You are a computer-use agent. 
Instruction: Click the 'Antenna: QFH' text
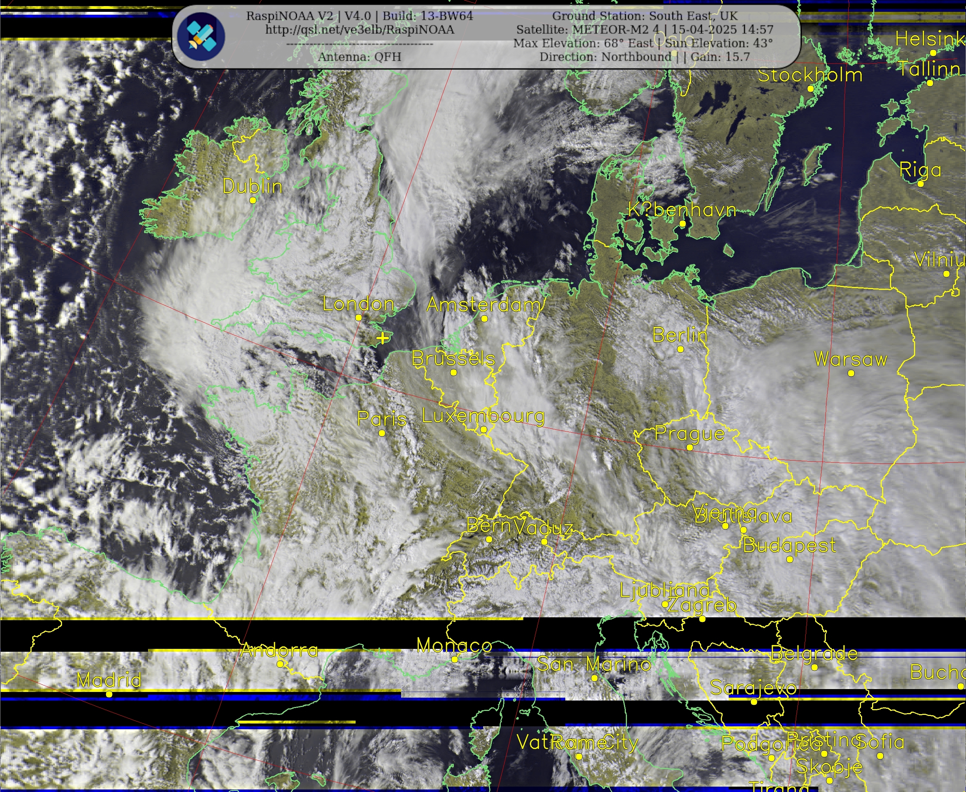(360, 57)
